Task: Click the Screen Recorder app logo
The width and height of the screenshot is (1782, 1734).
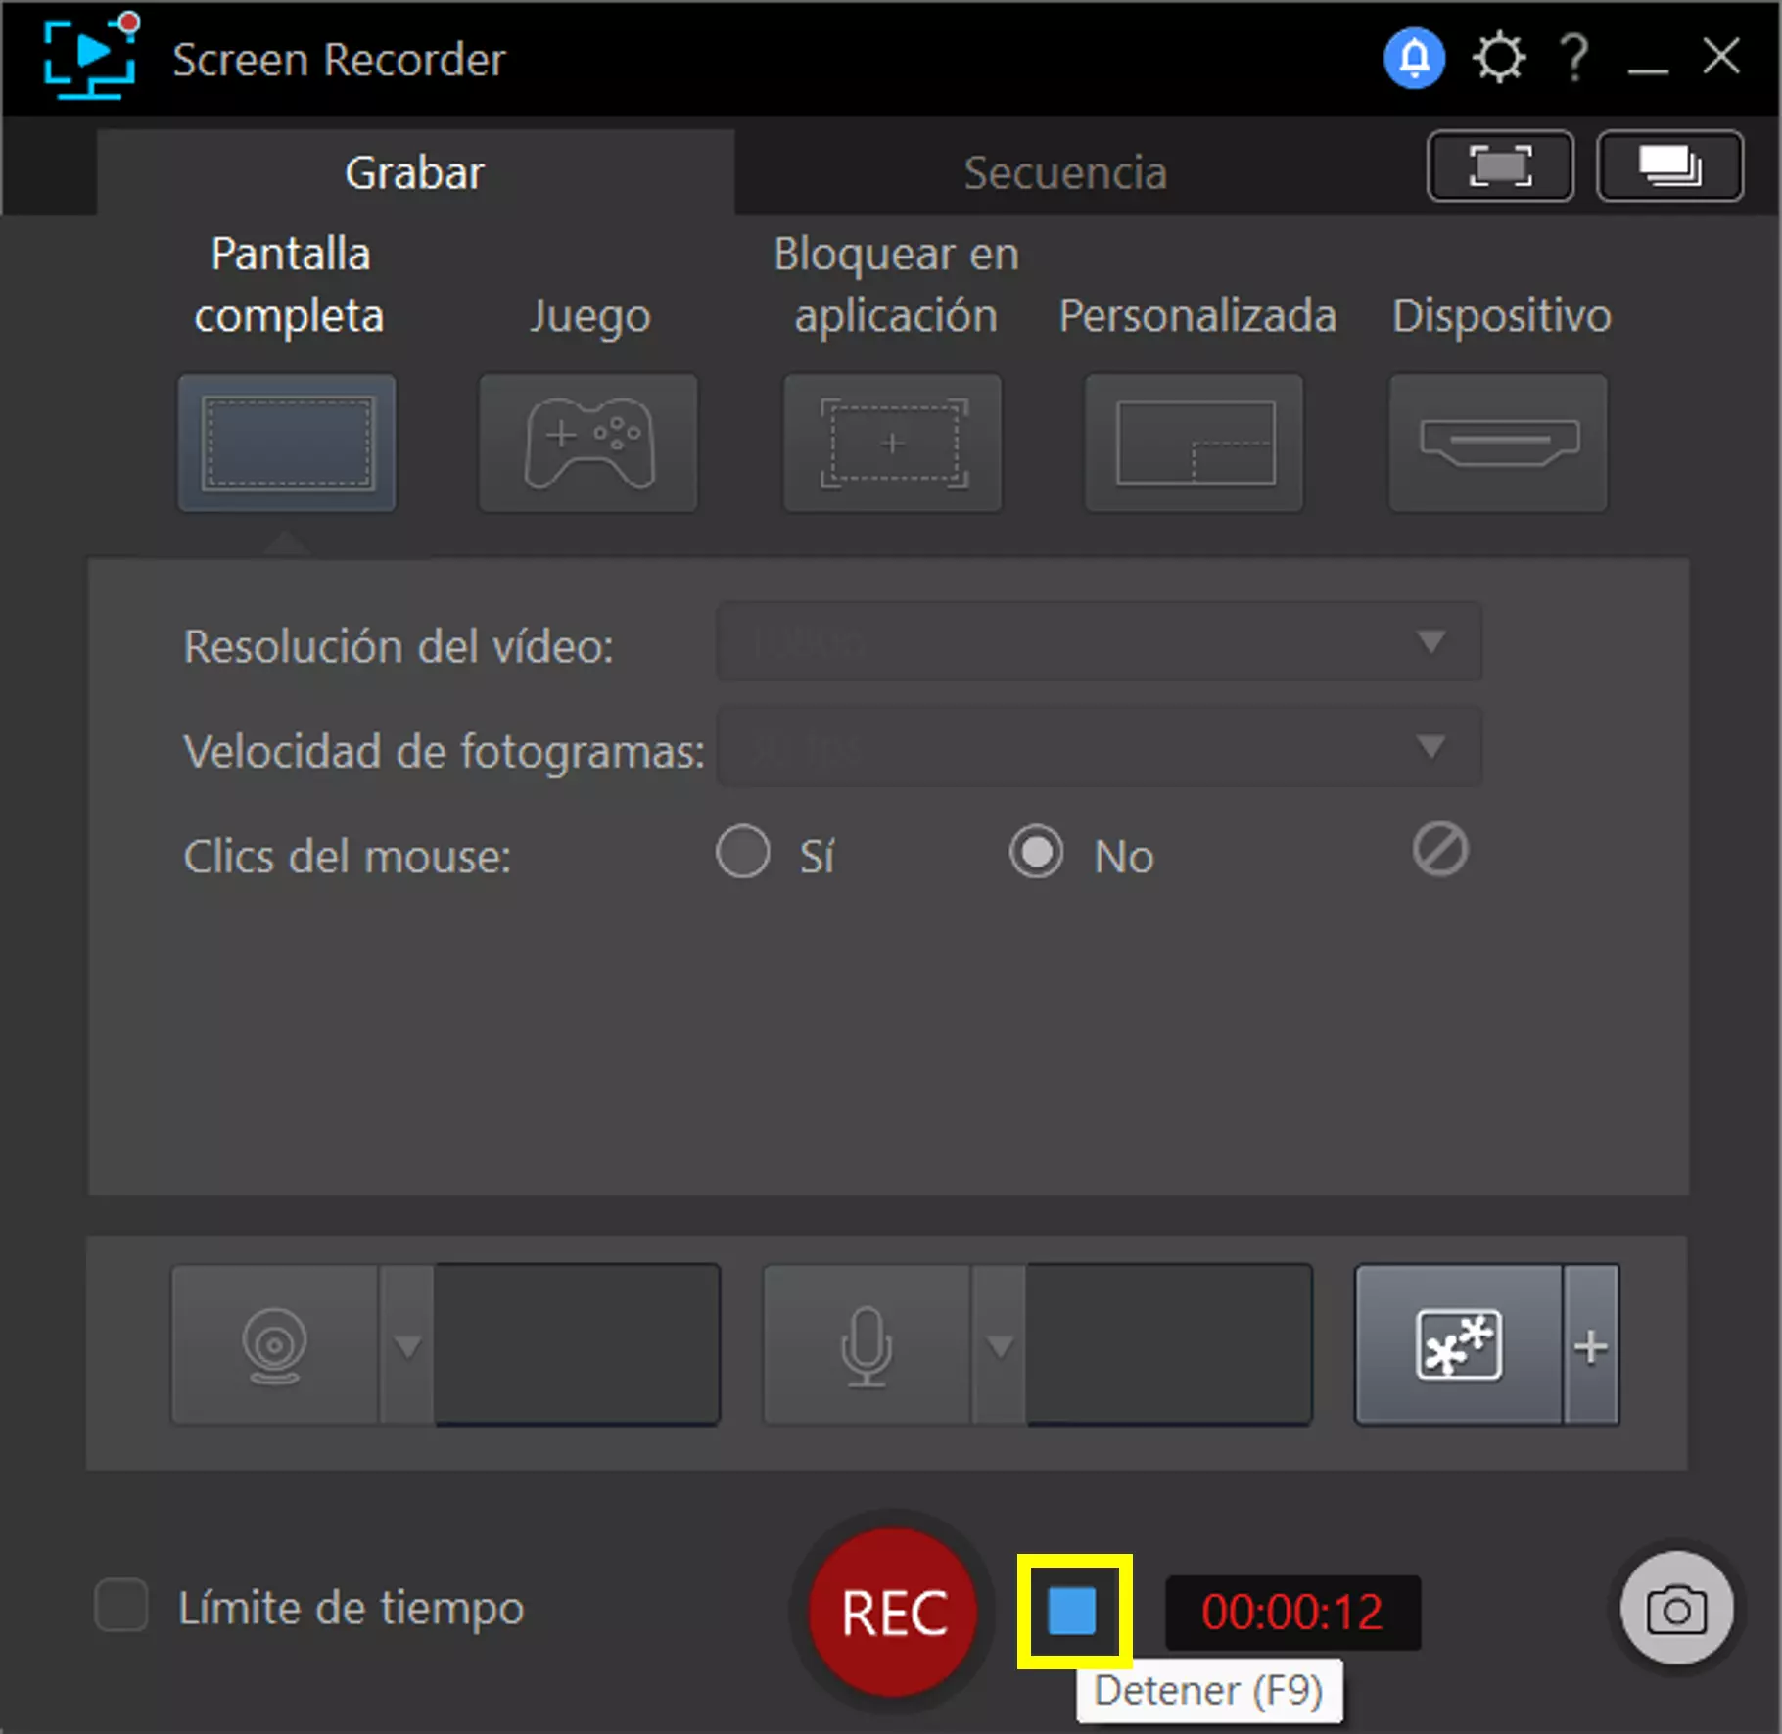Action: click(x=91, y=56)
